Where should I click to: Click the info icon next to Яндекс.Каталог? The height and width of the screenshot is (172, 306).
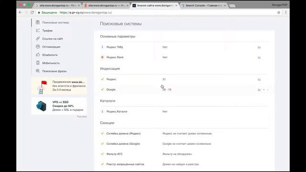click(102, 111)
